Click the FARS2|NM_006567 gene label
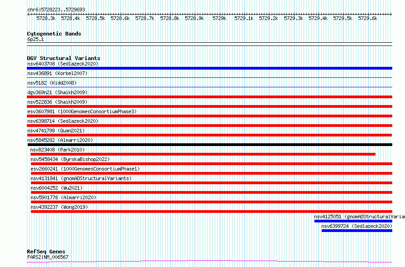The width and height of the screenshot is (405, 267). pos(48,257)
